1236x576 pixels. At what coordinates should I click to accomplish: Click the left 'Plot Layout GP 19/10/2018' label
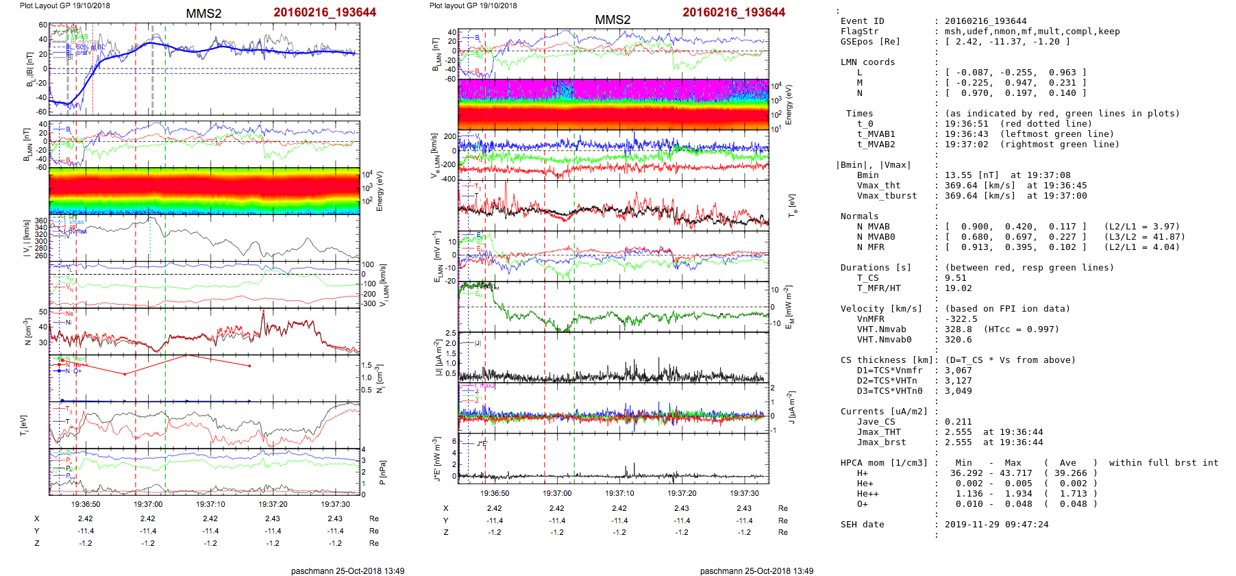[64, 5]
